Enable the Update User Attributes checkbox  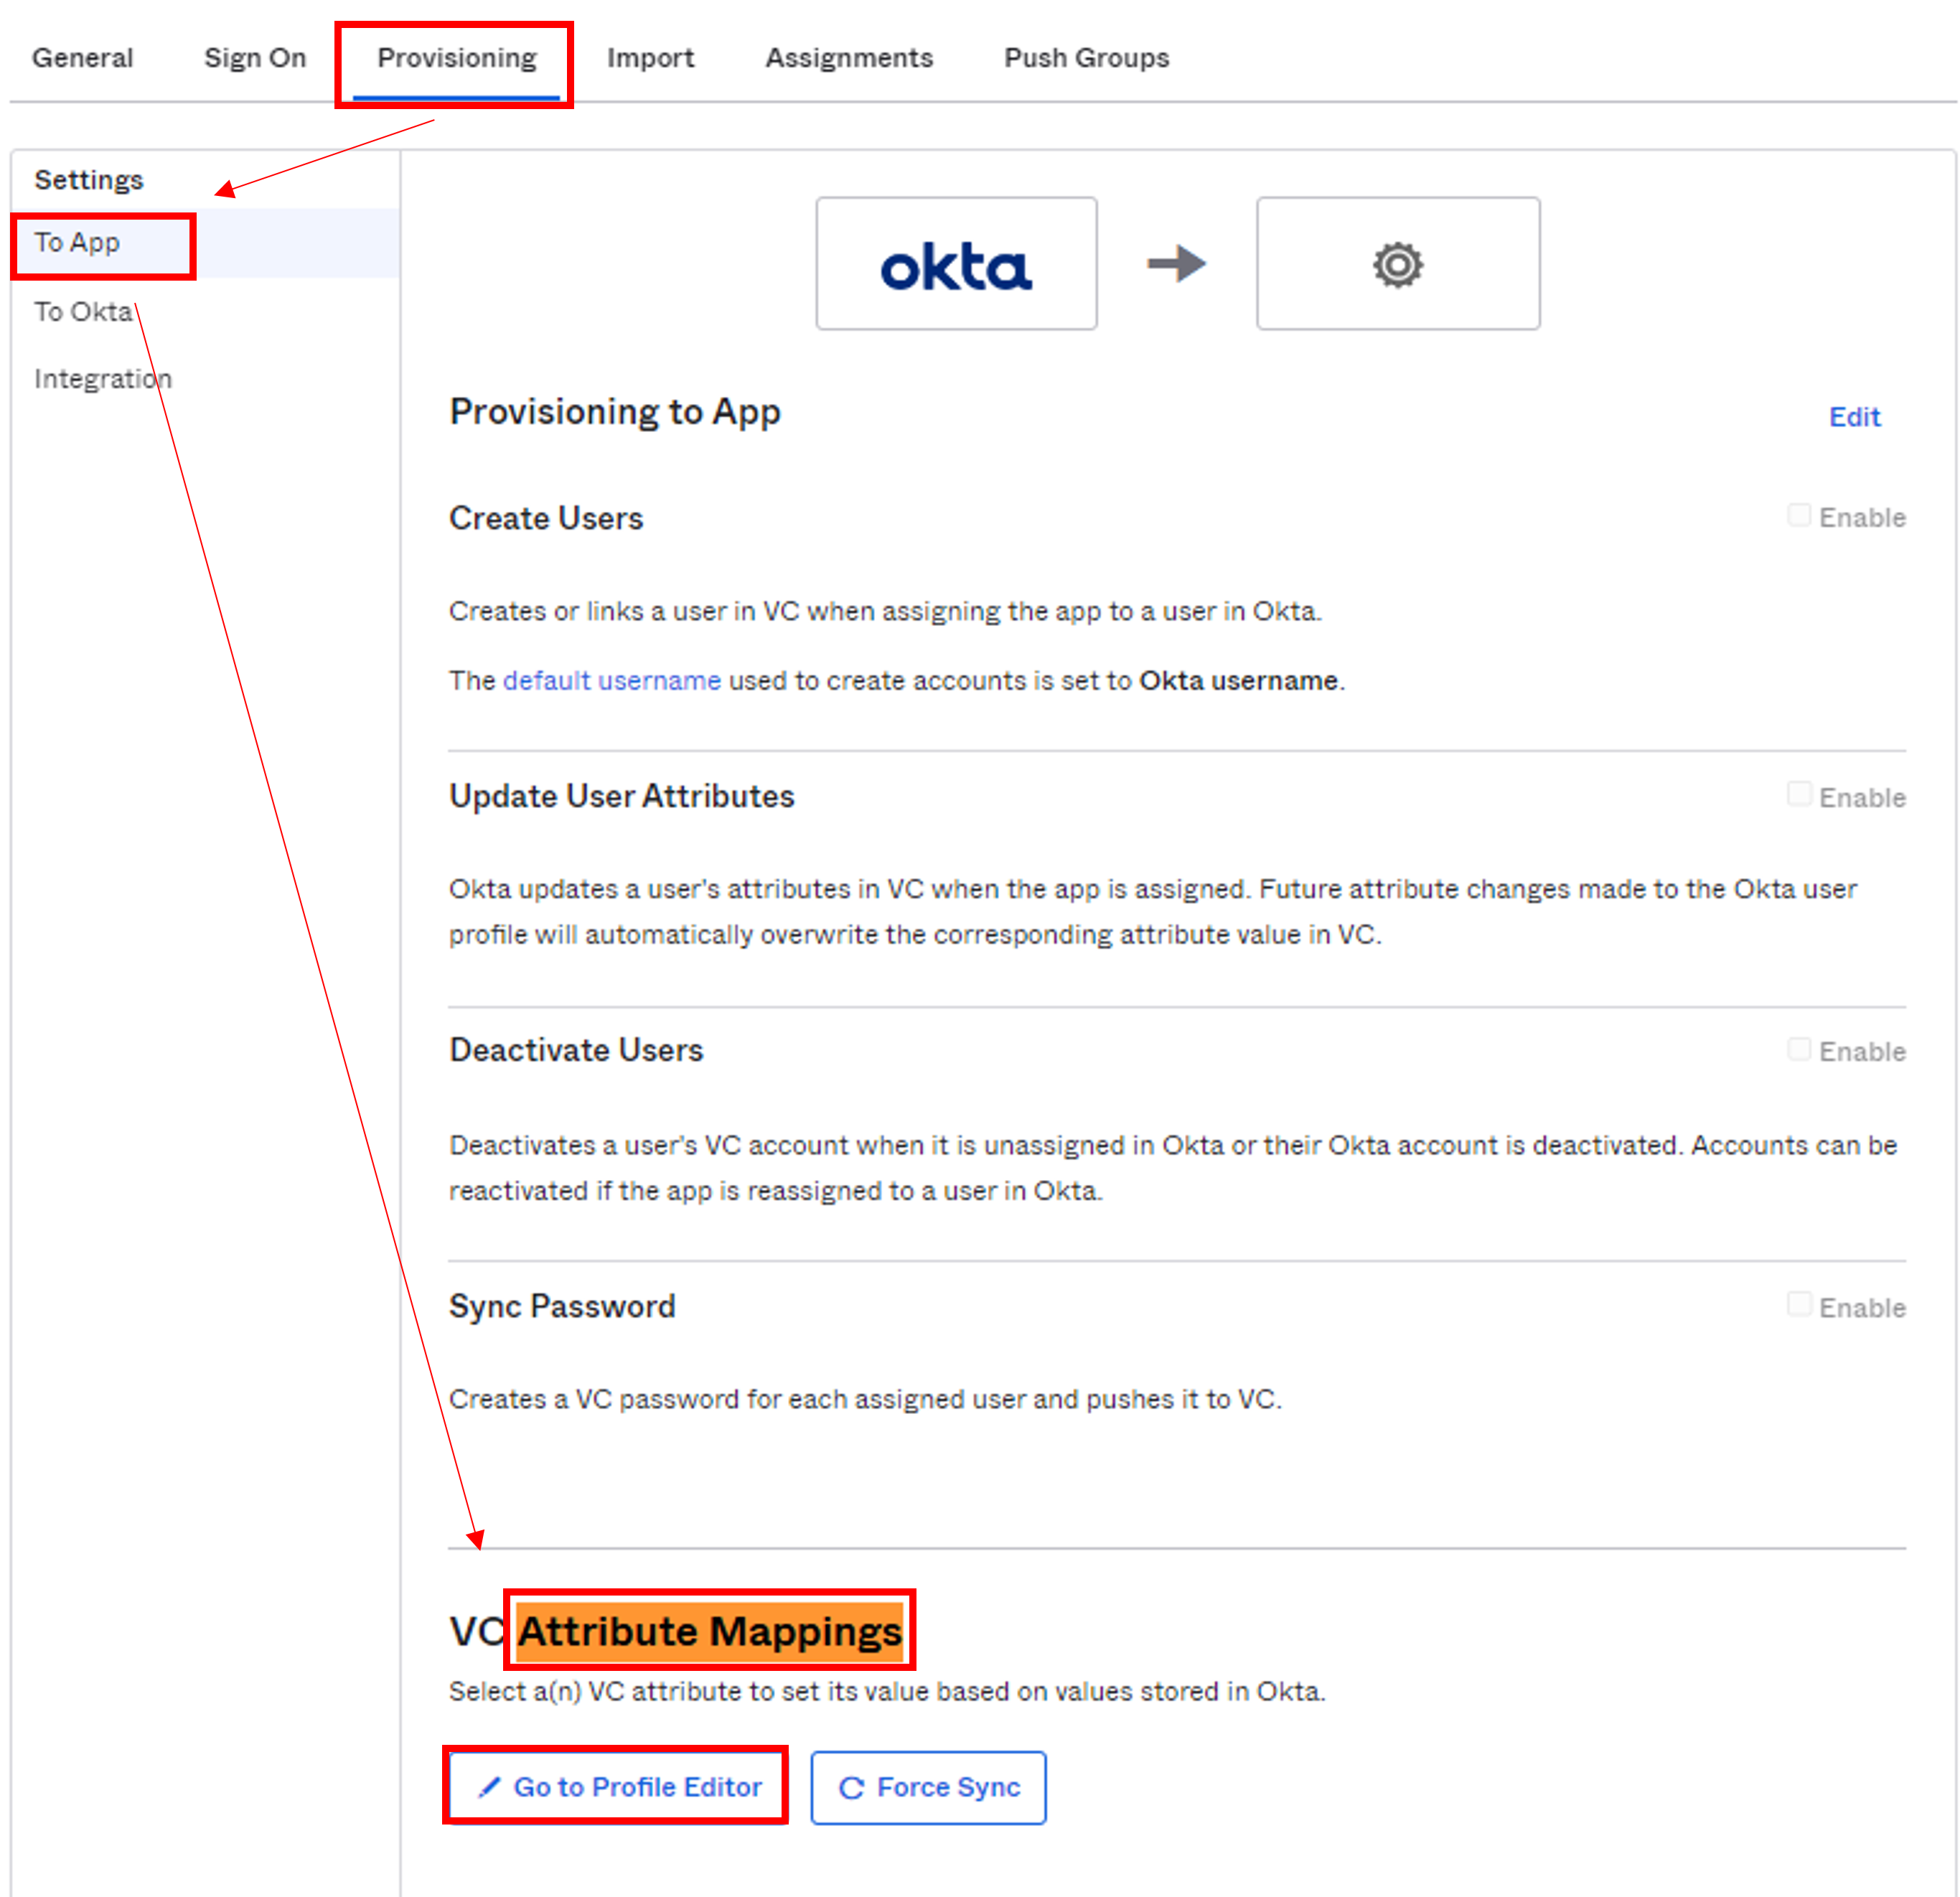click(x=1799, y=795)
